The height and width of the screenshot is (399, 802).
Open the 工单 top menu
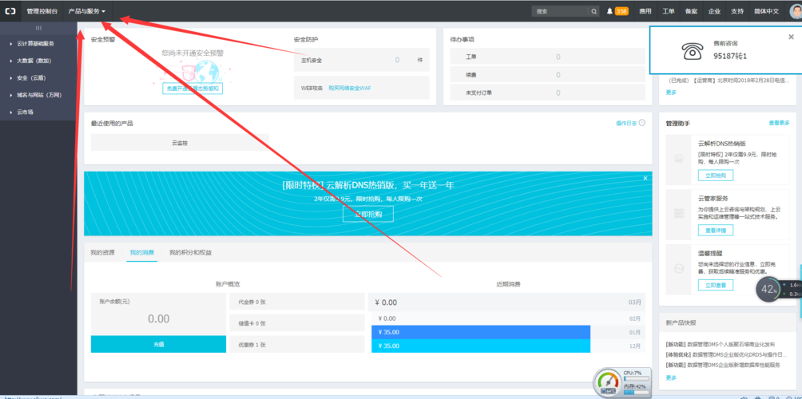tap(669, 11)
